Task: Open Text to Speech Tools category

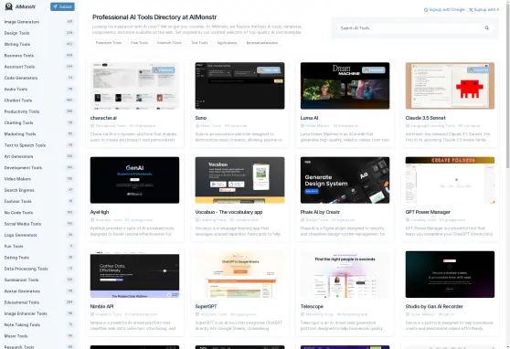Action: click(38, 145)
